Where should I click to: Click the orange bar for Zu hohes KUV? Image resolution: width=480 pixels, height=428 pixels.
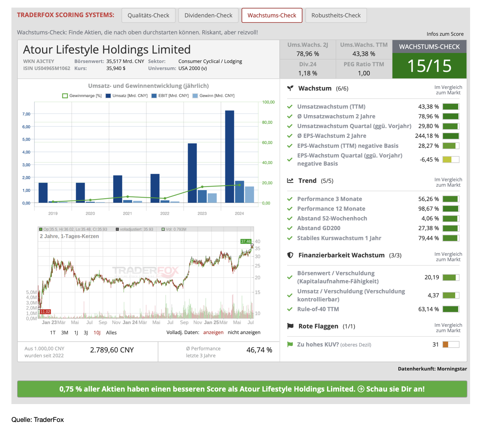pyautogui.click(x=451, y=344)
